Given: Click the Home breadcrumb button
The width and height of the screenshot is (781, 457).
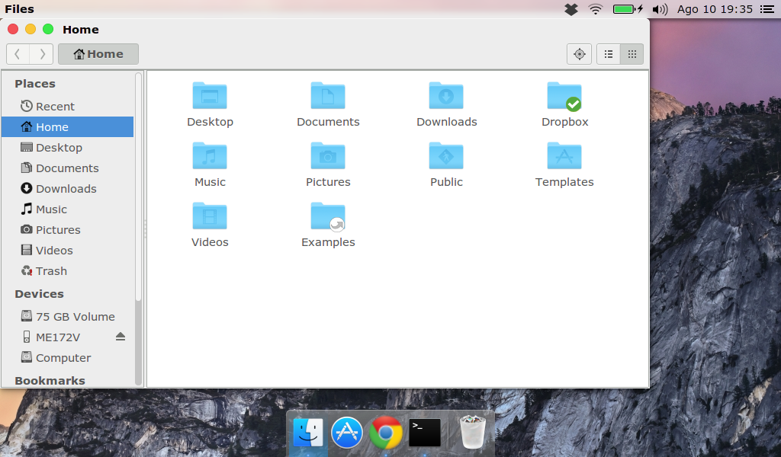Looking at the screenshot, I should point(98,54).
